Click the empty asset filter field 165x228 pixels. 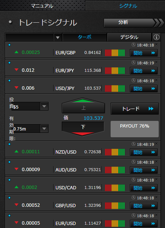point(30,37)
